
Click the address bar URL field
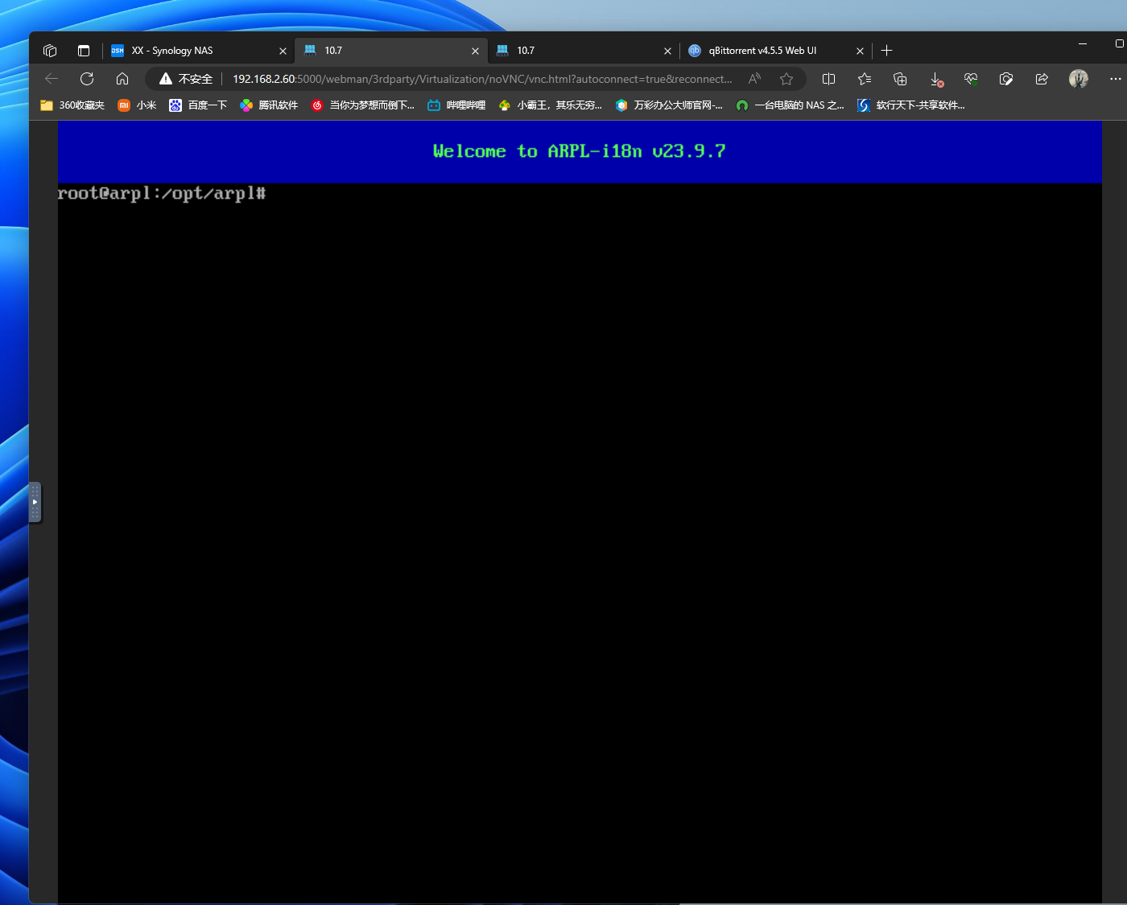pyautogui.click(x=481, y=79)
